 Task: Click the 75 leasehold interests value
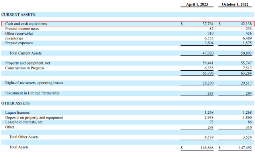(x=212, y=122)
